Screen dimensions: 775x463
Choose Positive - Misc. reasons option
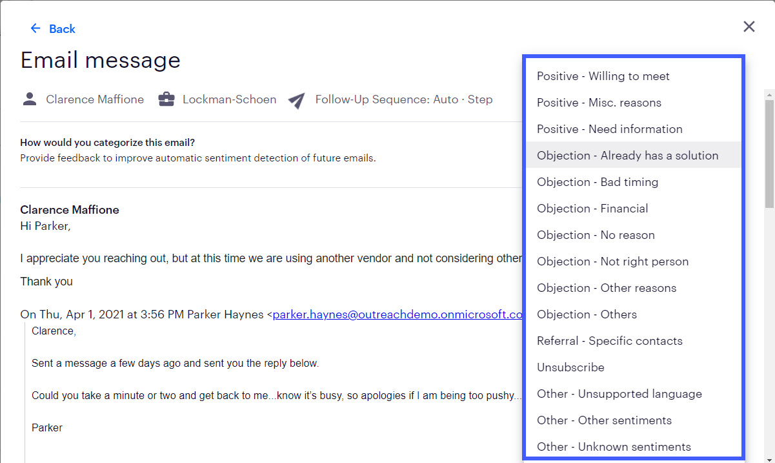click(634, 103)
